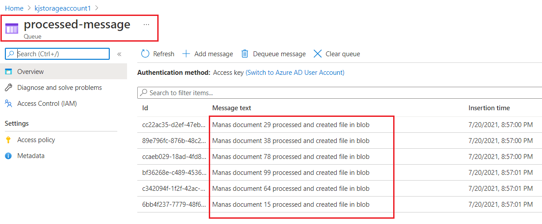Screen dimensions: 542x224
Task: Click the Clear queue button
Action: (x=337, y=54)
